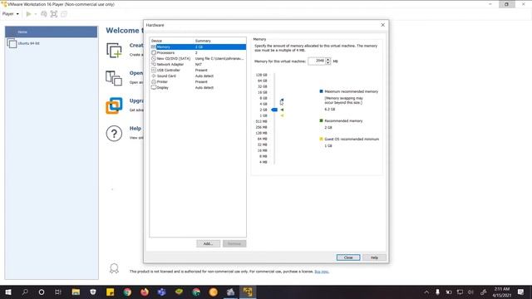Select the Sound Card device row
This screenshot has height=299, width=532.
pos(198,76)
